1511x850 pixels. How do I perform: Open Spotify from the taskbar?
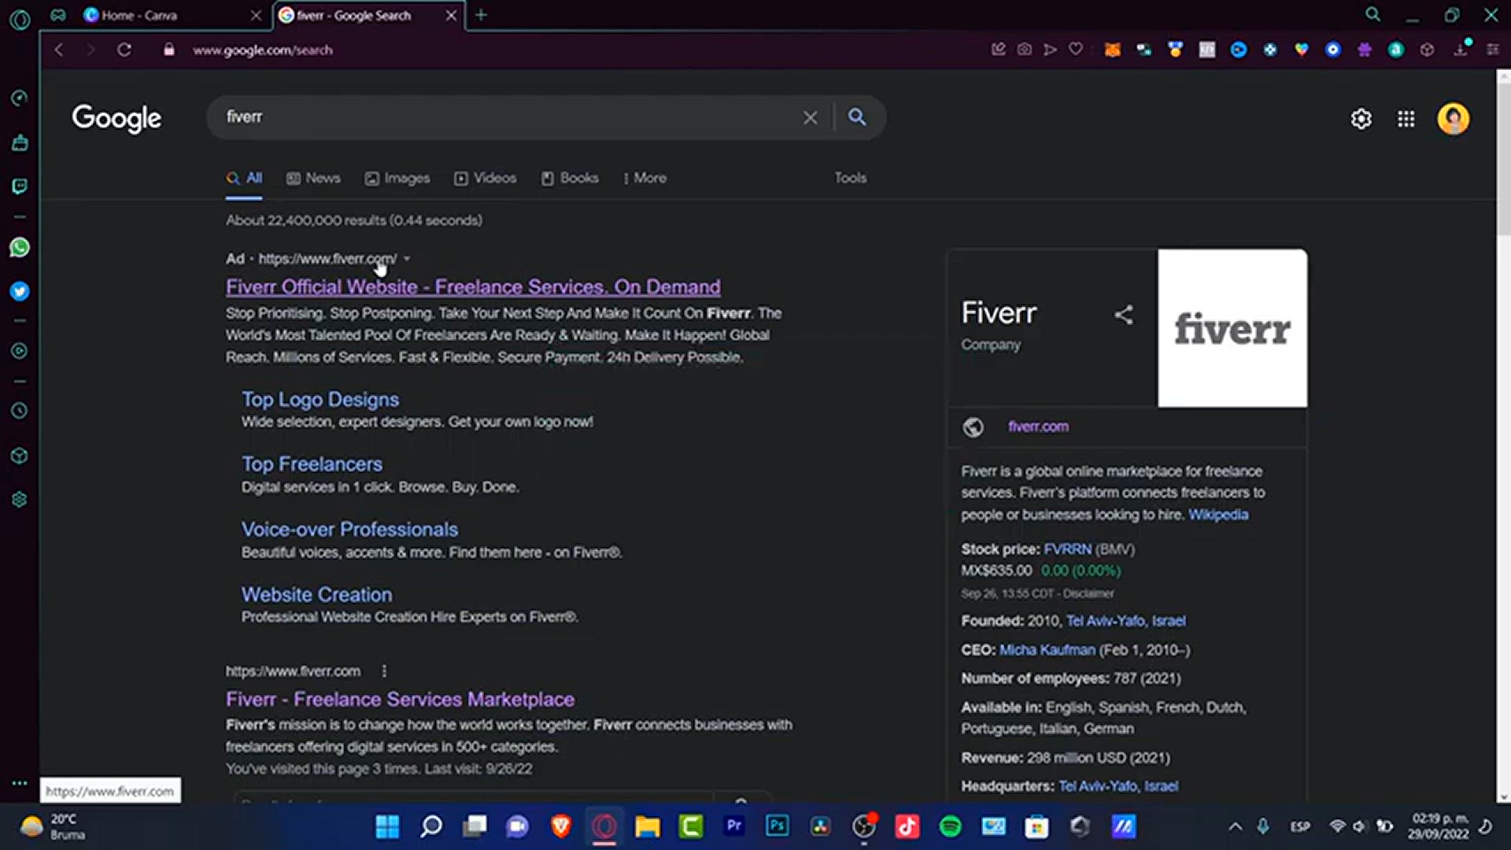(950, 826)
